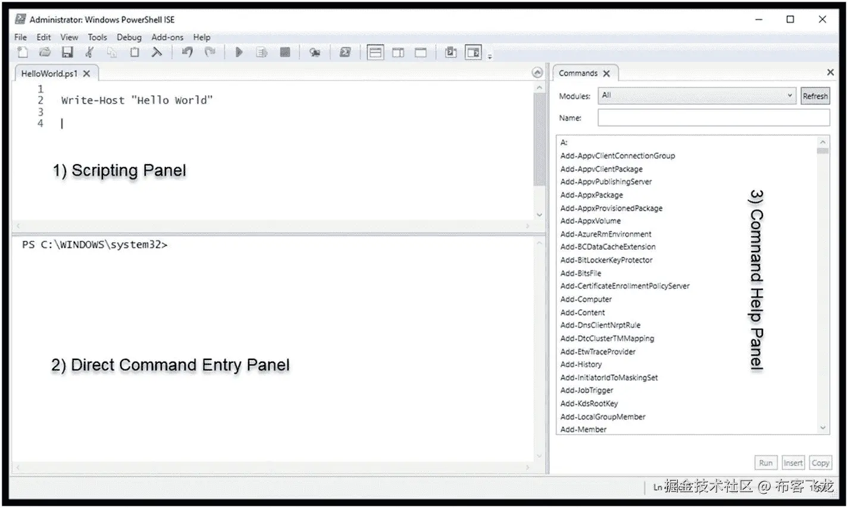Click the script pane scrollbar down arrow
Image resolution: width=848 pixels, height=508 pixels.
coord(539,215)
